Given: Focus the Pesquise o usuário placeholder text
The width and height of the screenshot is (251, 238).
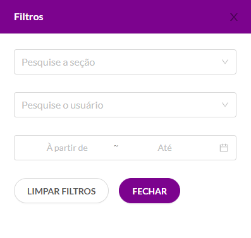Looking at the screenshot, I should 63,105.
